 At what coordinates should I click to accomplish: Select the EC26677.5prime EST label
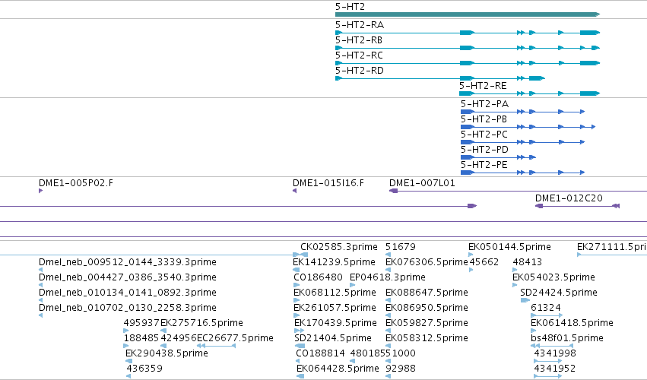[x=235, y=339]
